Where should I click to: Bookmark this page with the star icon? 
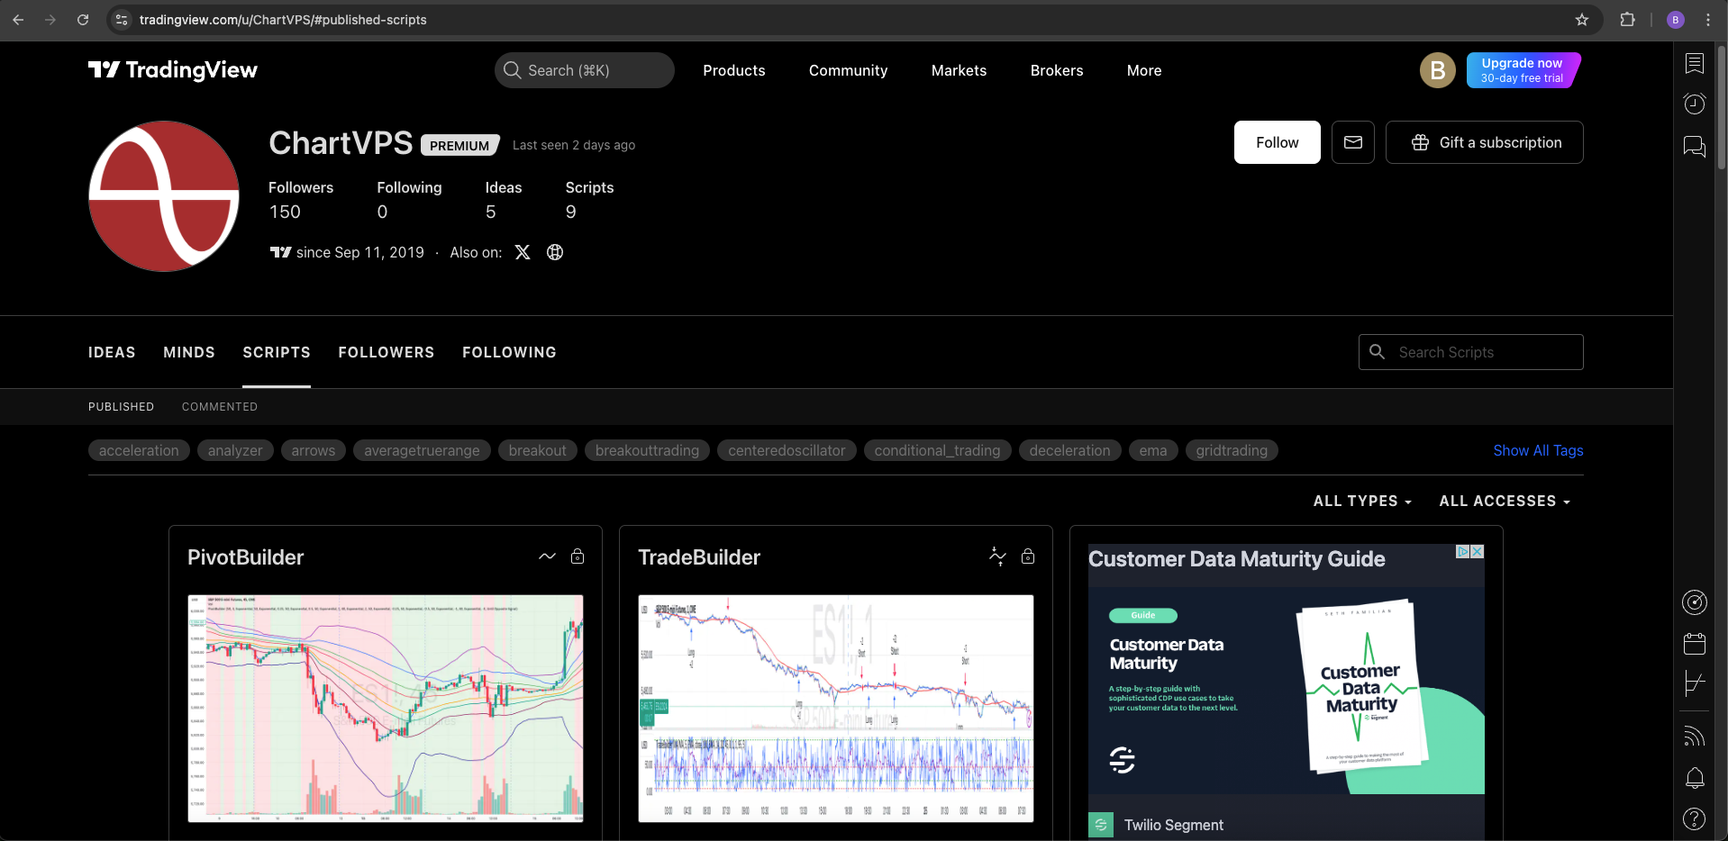tap(1581, 20)
